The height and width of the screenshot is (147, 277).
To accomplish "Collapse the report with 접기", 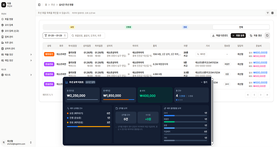I will 204,82.
